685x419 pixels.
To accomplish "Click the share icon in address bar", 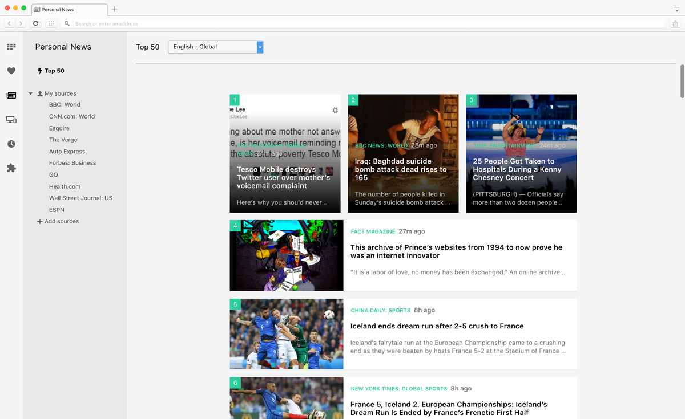I will click(x=675, y=23).
